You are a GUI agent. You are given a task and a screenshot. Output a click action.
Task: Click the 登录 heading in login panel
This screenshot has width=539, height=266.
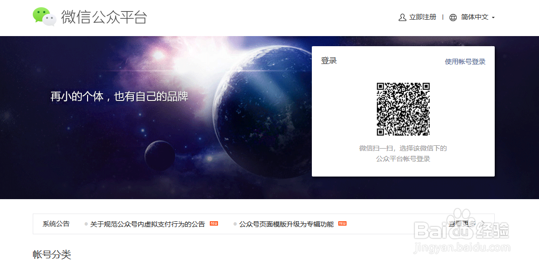pos(329,61)
